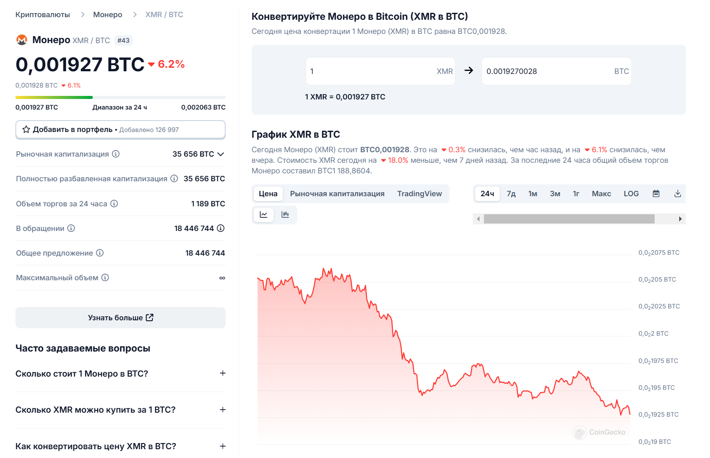Click the star icon to add to portfolio
The image size is (710, 458).
(26, 129)
